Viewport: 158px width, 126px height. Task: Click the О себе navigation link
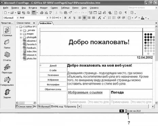[x=53, y=70]
